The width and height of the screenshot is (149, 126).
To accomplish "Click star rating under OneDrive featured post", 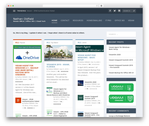I will [19, 82].
